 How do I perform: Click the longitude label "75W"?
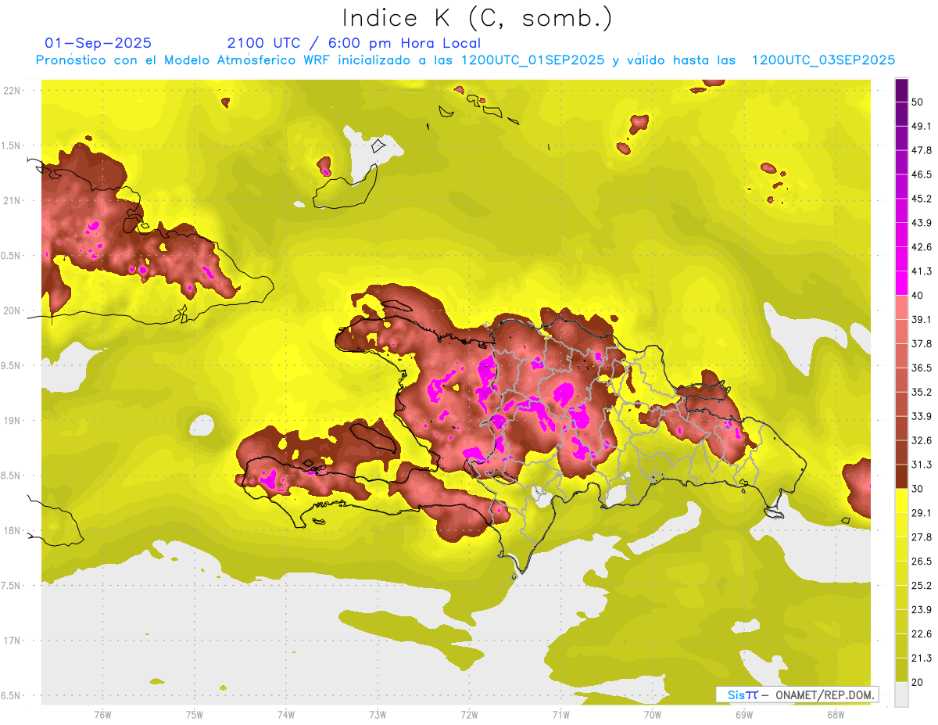click(195, 715)
